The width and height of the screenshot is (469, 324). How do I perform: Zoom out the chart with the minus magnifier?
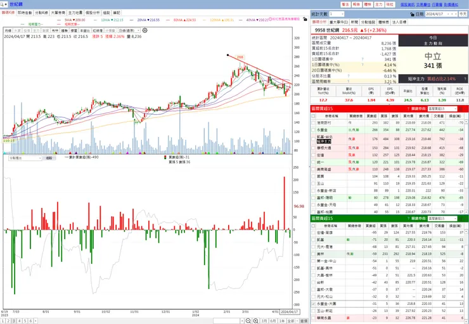coord(248,321)
